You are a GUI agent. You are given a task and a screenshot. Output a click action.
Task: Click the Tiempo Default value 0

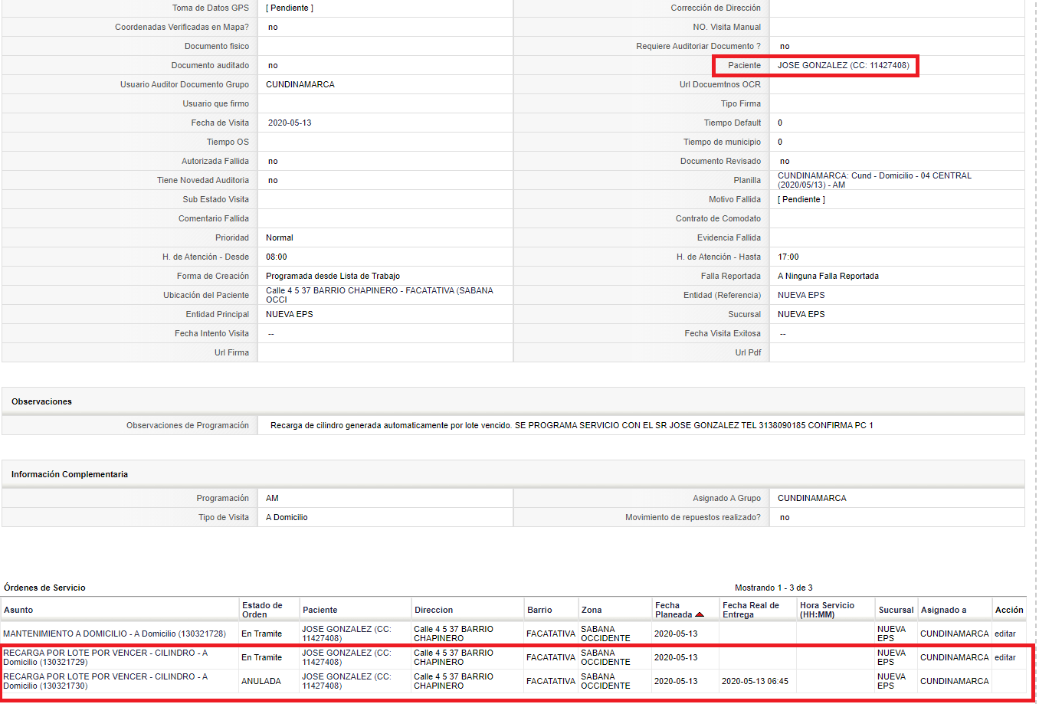[x=780, y=123]
